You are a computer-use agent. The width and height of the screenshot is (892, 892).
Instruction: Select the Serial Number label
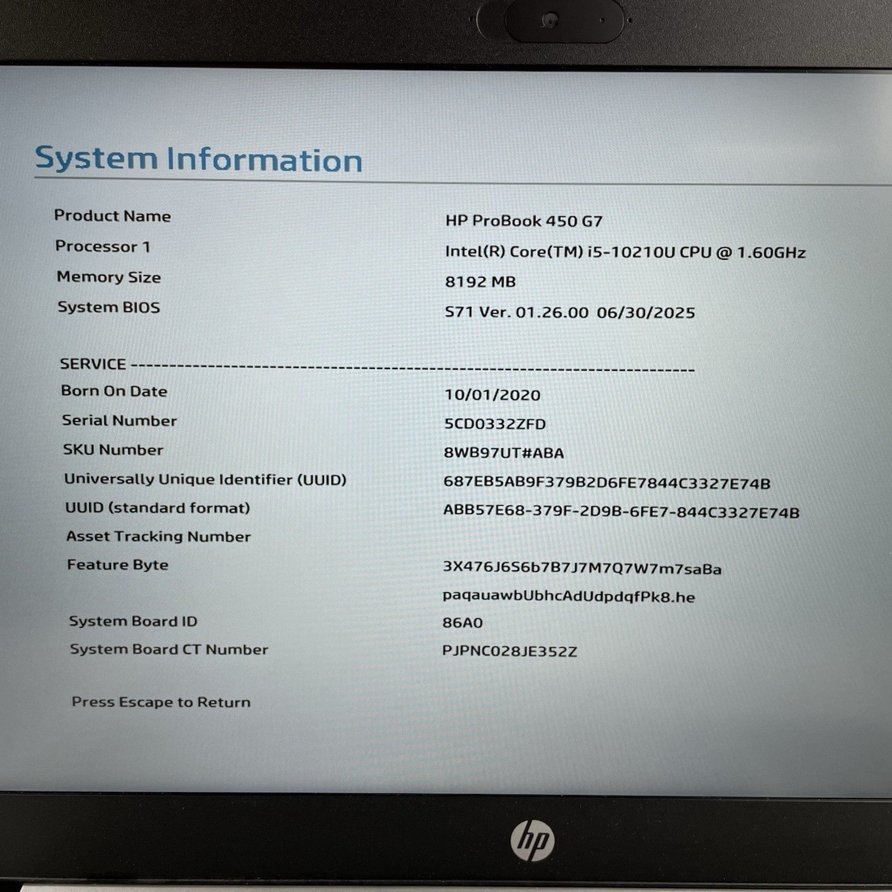pos(119,421)
